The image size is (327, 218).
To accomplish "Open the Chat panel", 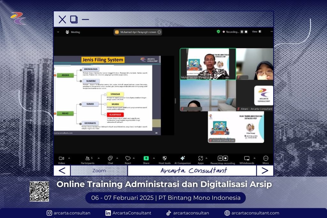I will [x=110, y=158].
